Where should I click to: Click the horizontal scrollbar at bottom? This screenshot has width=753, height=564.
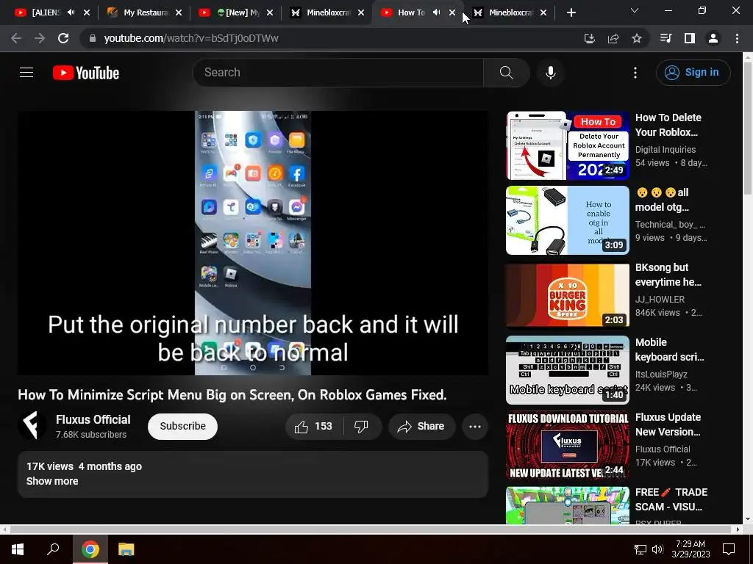tap(371, 529)
